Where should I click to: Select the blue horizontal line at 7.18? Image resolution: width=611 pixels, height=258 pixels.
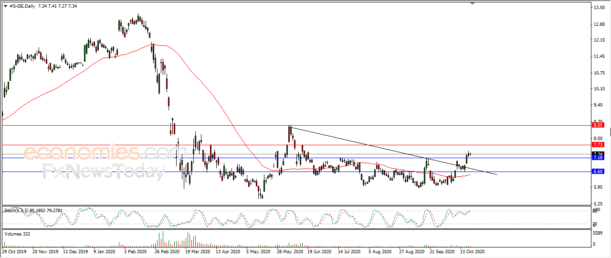296,158
